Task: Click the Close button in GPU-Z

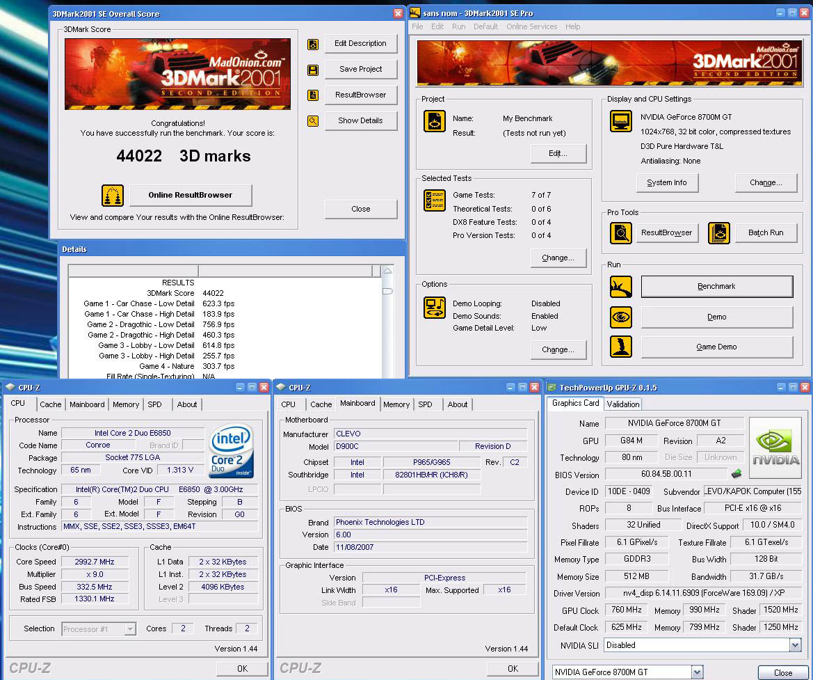Action: point(783,673)
